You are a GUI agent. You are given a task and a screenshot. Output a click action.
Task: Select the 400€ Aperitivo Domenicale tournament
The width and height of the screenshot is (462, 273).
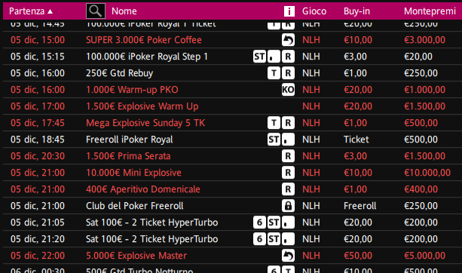(x=143, y=189)
